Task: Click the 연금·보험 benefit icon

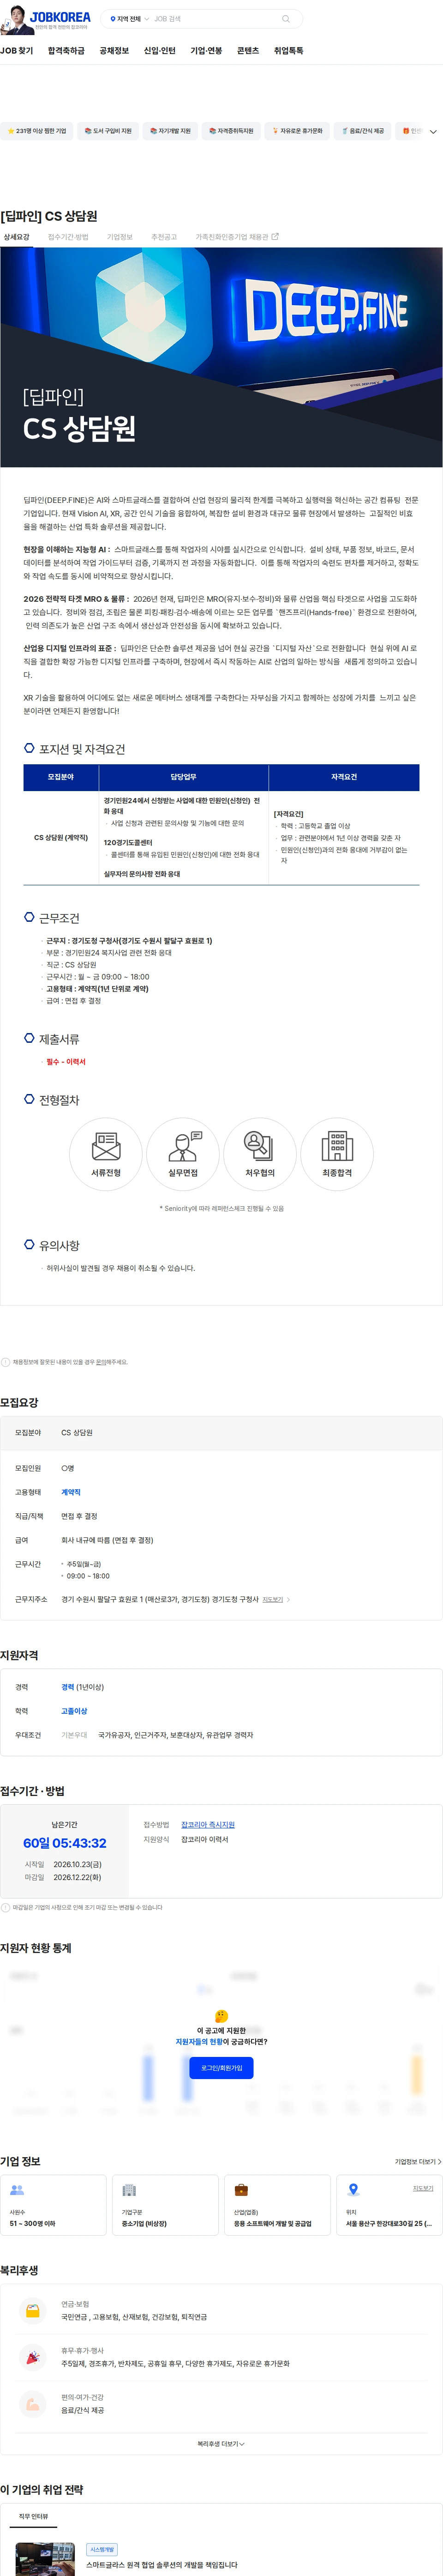Action: 33,2311
